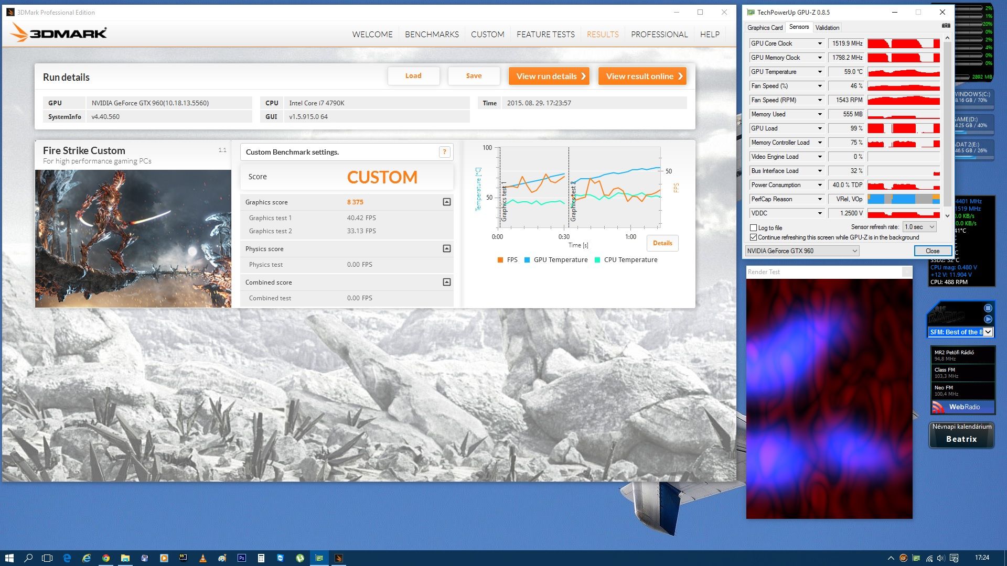Launch VLC media player from the taskbar
Image resolution: width=1007 pixels, height=566 pixels.
point(203,558)
